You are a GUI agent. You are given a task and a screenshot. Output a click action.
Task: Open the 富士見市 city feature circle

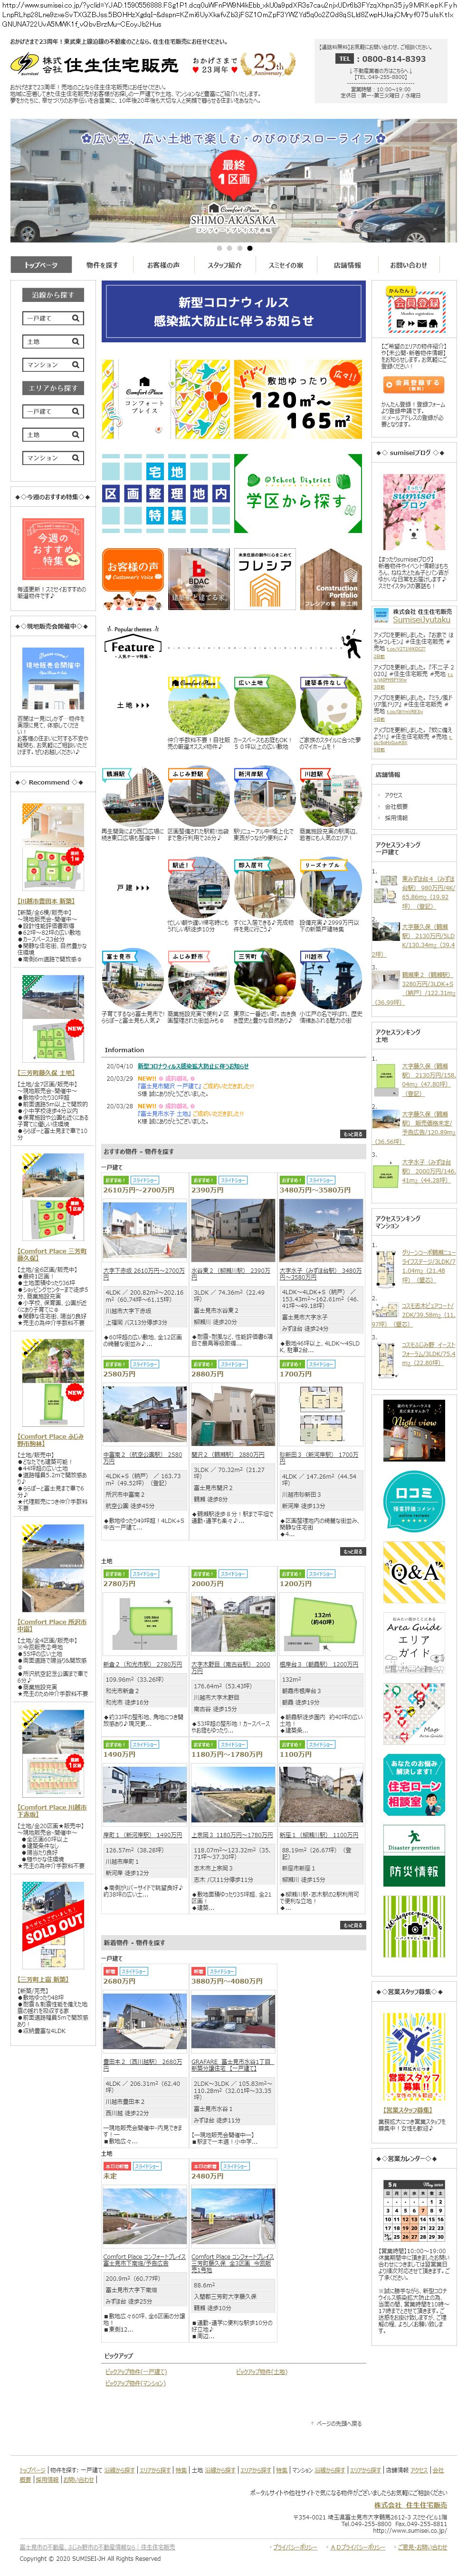coord(133,979)
